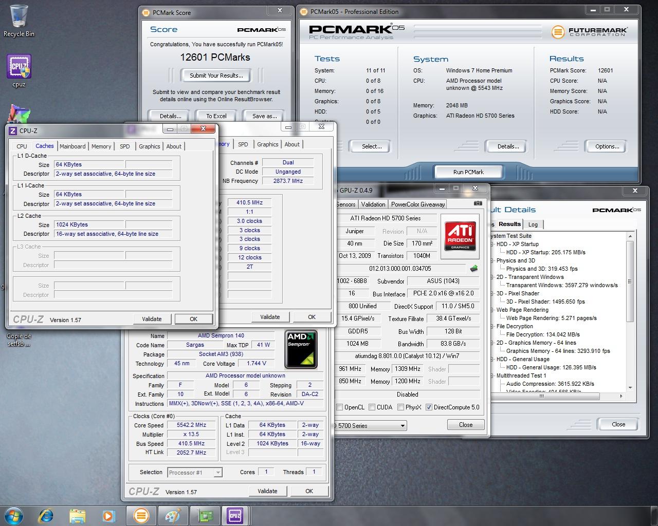This screenshot has width=658, height=526.
Task: Open the Mainboard tab in front CPU-Z
Action: (x=72, y=146)
